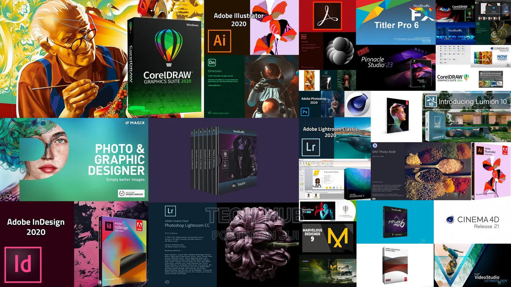This screenshot has height=287, width=511.
Task: Click the 'Titler Pro 6' heading
Action: (396, 25)
